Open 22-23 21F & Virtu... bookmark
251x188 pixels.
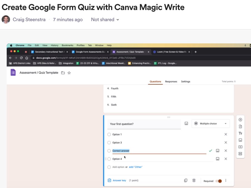(x=88, y=63)
